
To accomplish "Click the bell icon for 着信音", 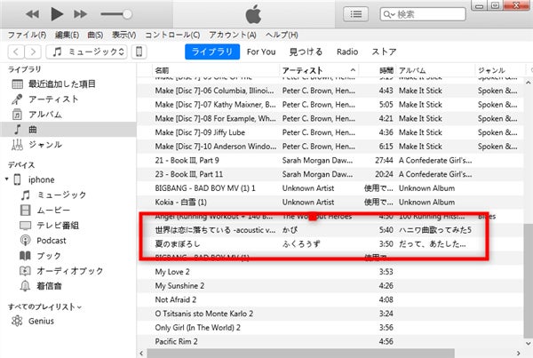I will [25, 286].
